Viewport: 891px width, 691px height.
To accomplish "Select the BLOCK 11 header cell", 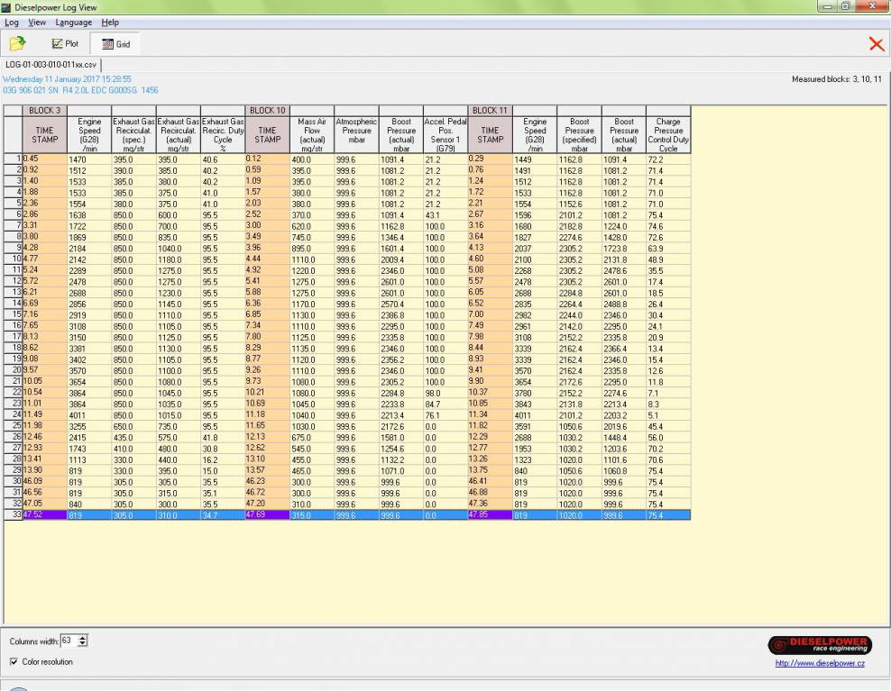I will click(x=490, y=110).
